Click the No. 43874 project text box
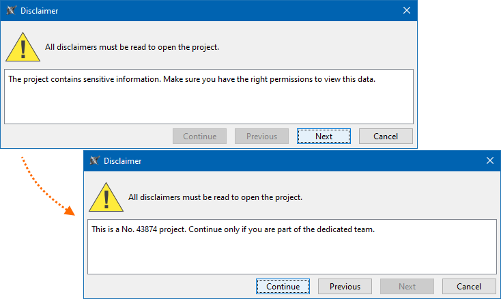Image resolution: width=501 pixels, height=299 pixels. click(291, 246)
